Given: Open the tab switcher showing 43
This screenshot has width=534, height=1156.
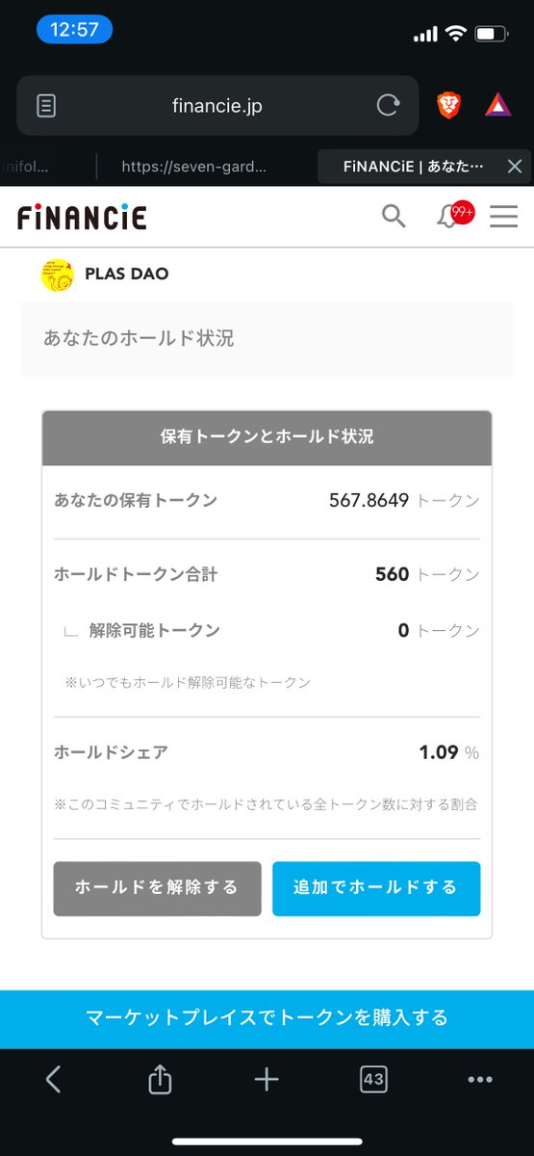Looking at the screenshot, I should point(373,1080).
